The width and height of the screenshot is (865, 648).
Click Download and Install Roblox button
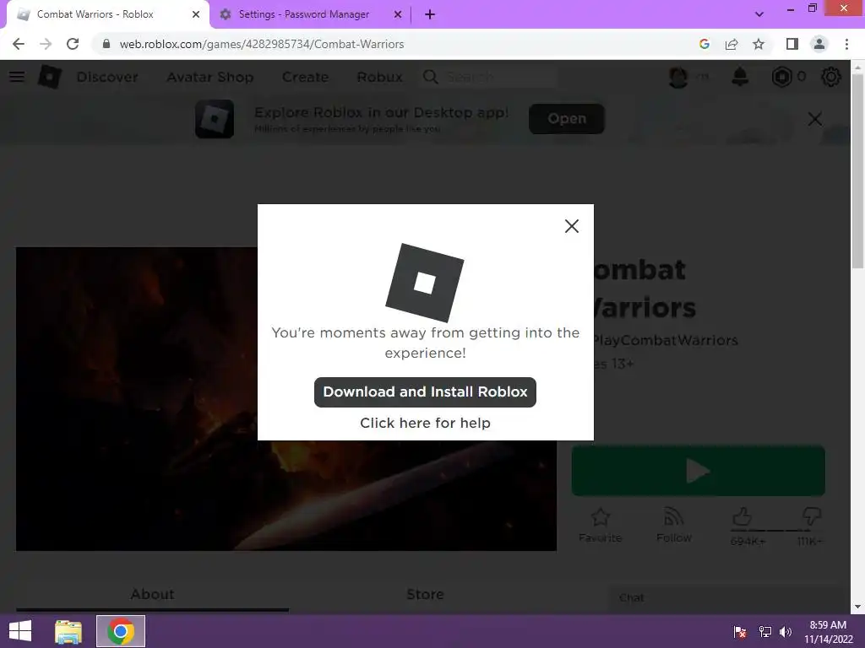click(x=425, y=391)
